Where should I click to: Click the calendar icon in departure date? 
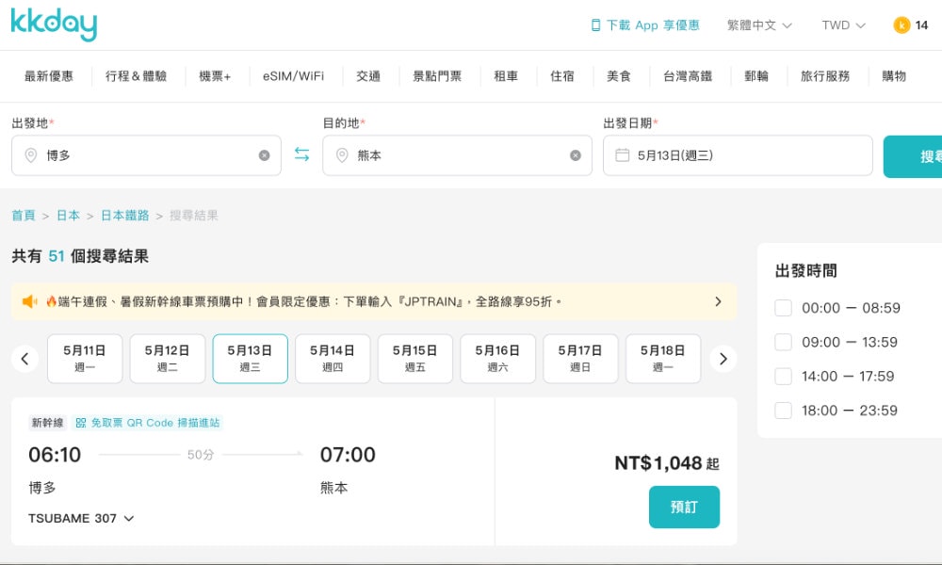click(623, 155)
